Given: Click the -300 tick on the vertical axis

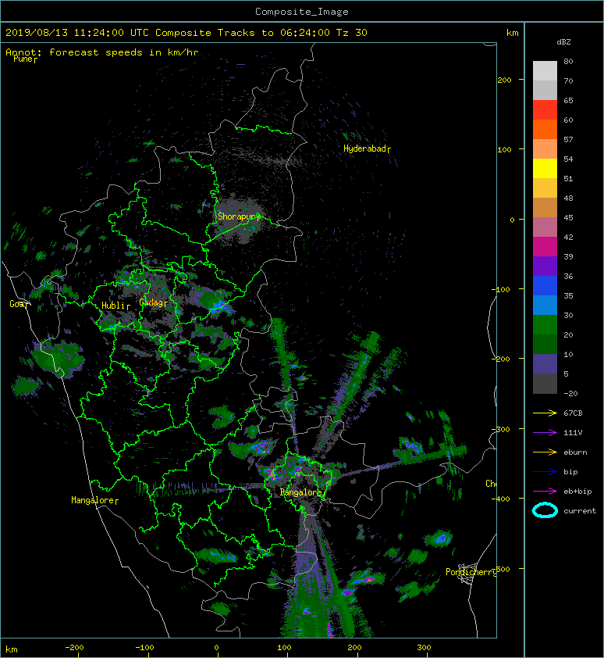Looking at the screenshot, I should pyautogui.click(x=501, y=429).
